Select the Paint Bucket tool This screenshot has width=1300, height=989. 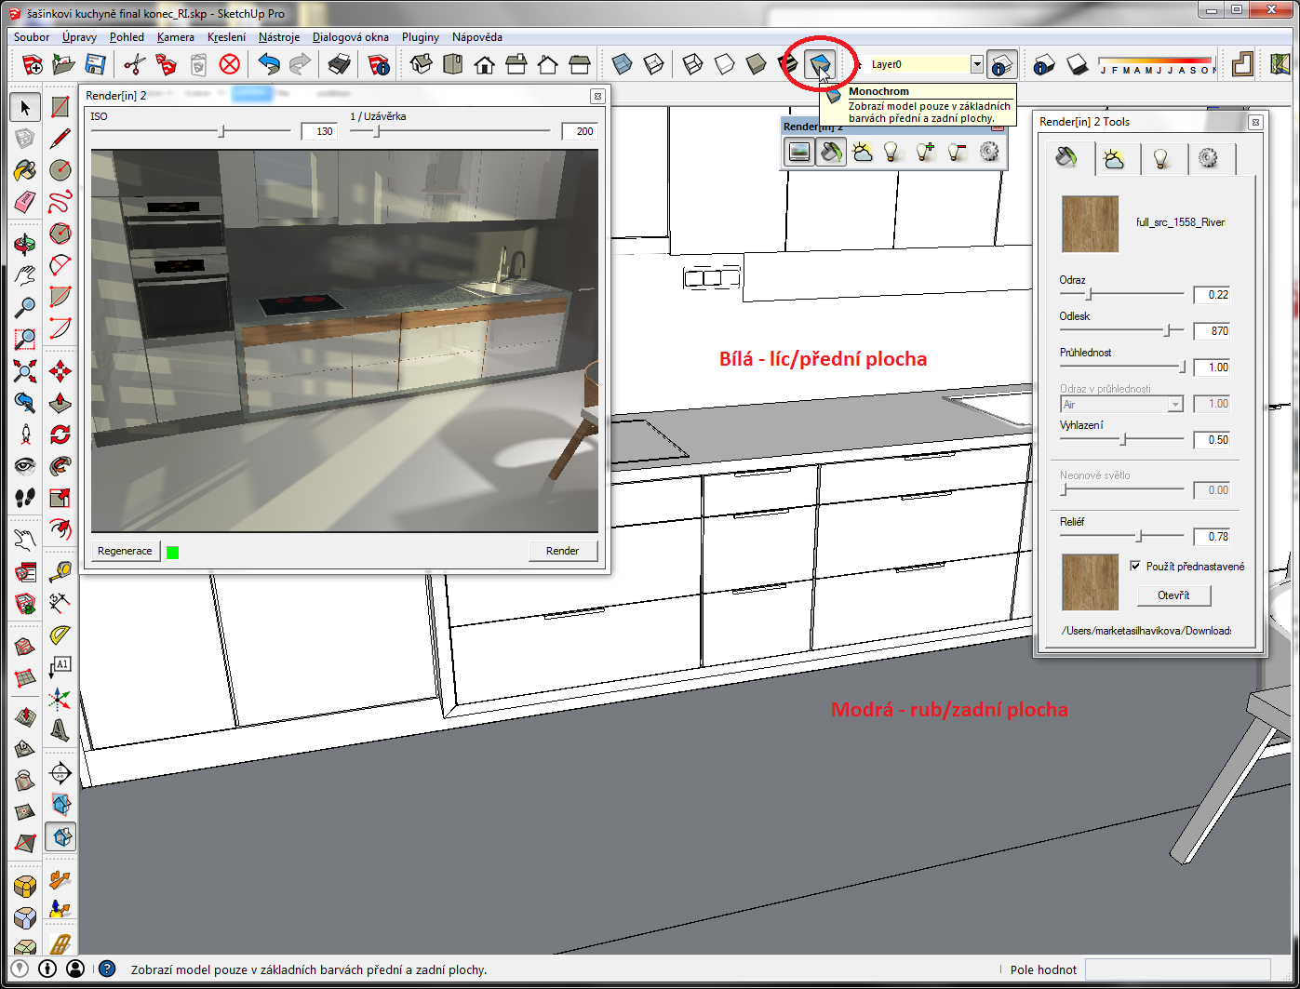tap(25, 170)
